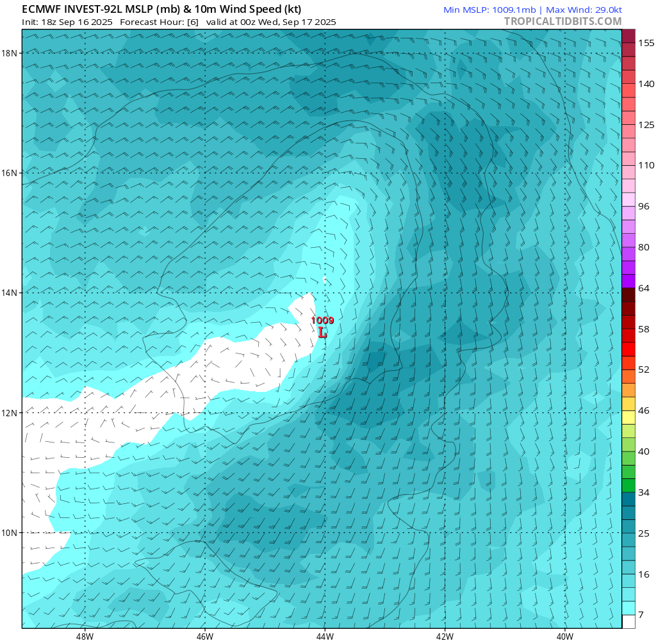This screenshot has width=656, height=641.
Task: Click the green colorbar swatch at 34 kt
Action: click(628, 485)
